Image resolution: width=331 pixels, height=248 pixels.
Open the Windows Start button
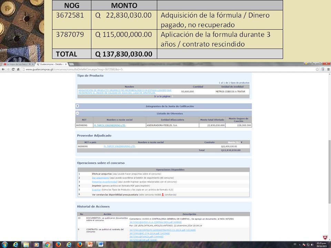4,245
